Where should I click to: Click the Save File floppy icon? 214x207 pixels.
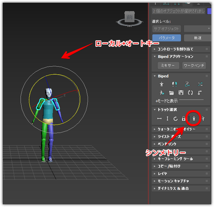tap(181, 93)
